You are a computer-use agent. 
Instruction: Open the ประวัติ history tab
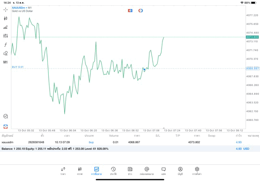113,171
